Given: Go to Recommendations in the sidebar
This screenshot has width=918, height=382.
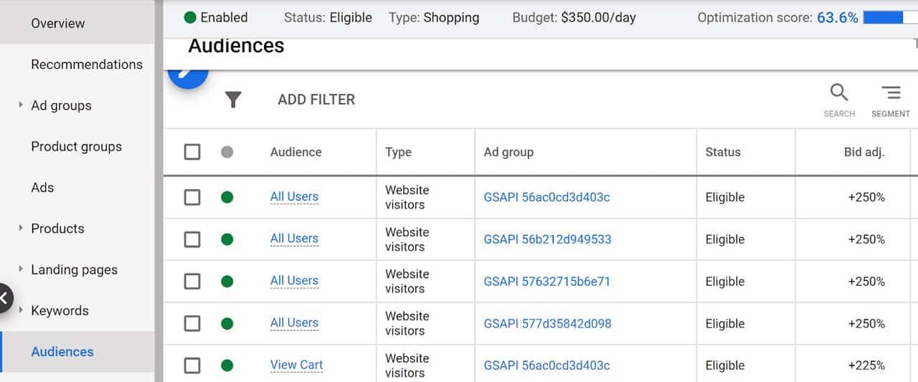Looking at the screenshot, I should (87, 65).
